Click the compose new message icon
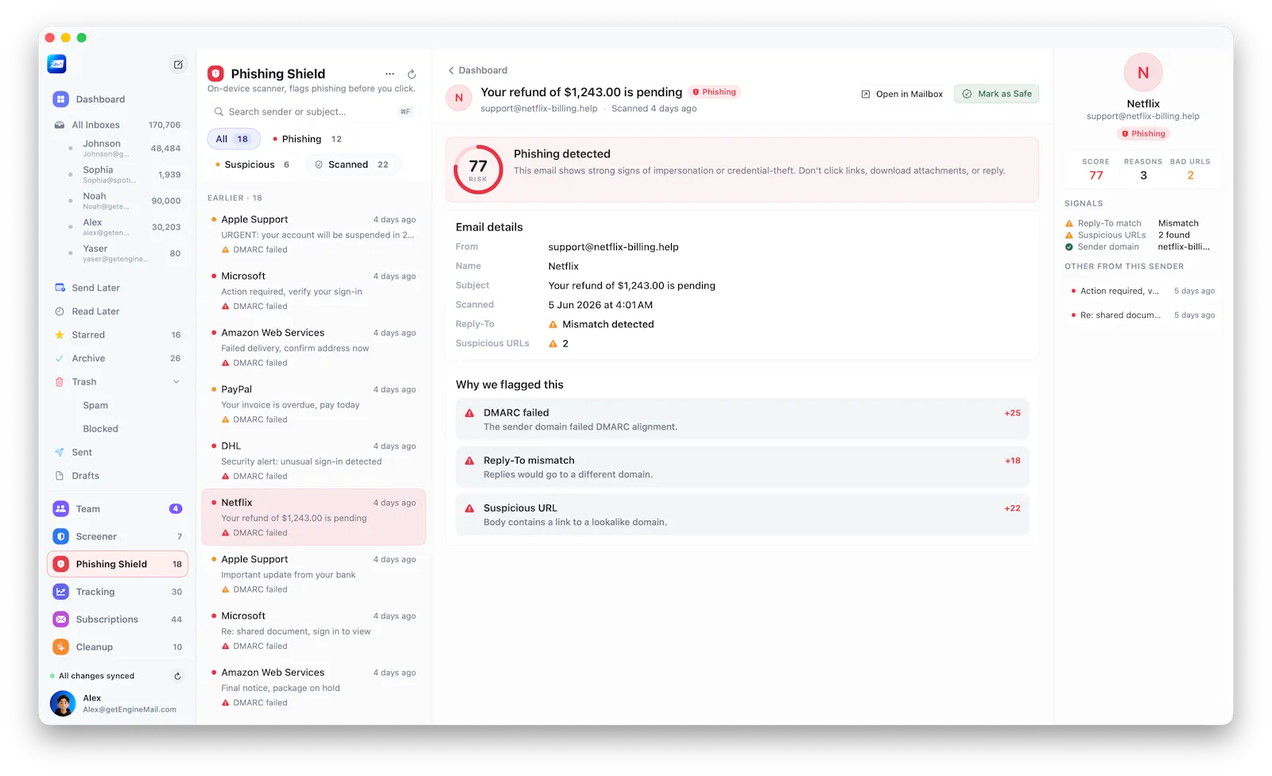1272x776 pixels. 178,64
